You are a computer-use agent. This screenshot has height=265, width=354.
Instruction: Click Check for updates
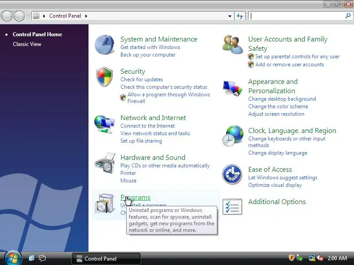(142, 79)
